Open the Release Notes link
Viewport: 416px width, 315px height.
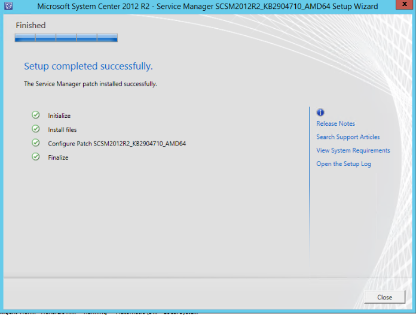point(335,123)
